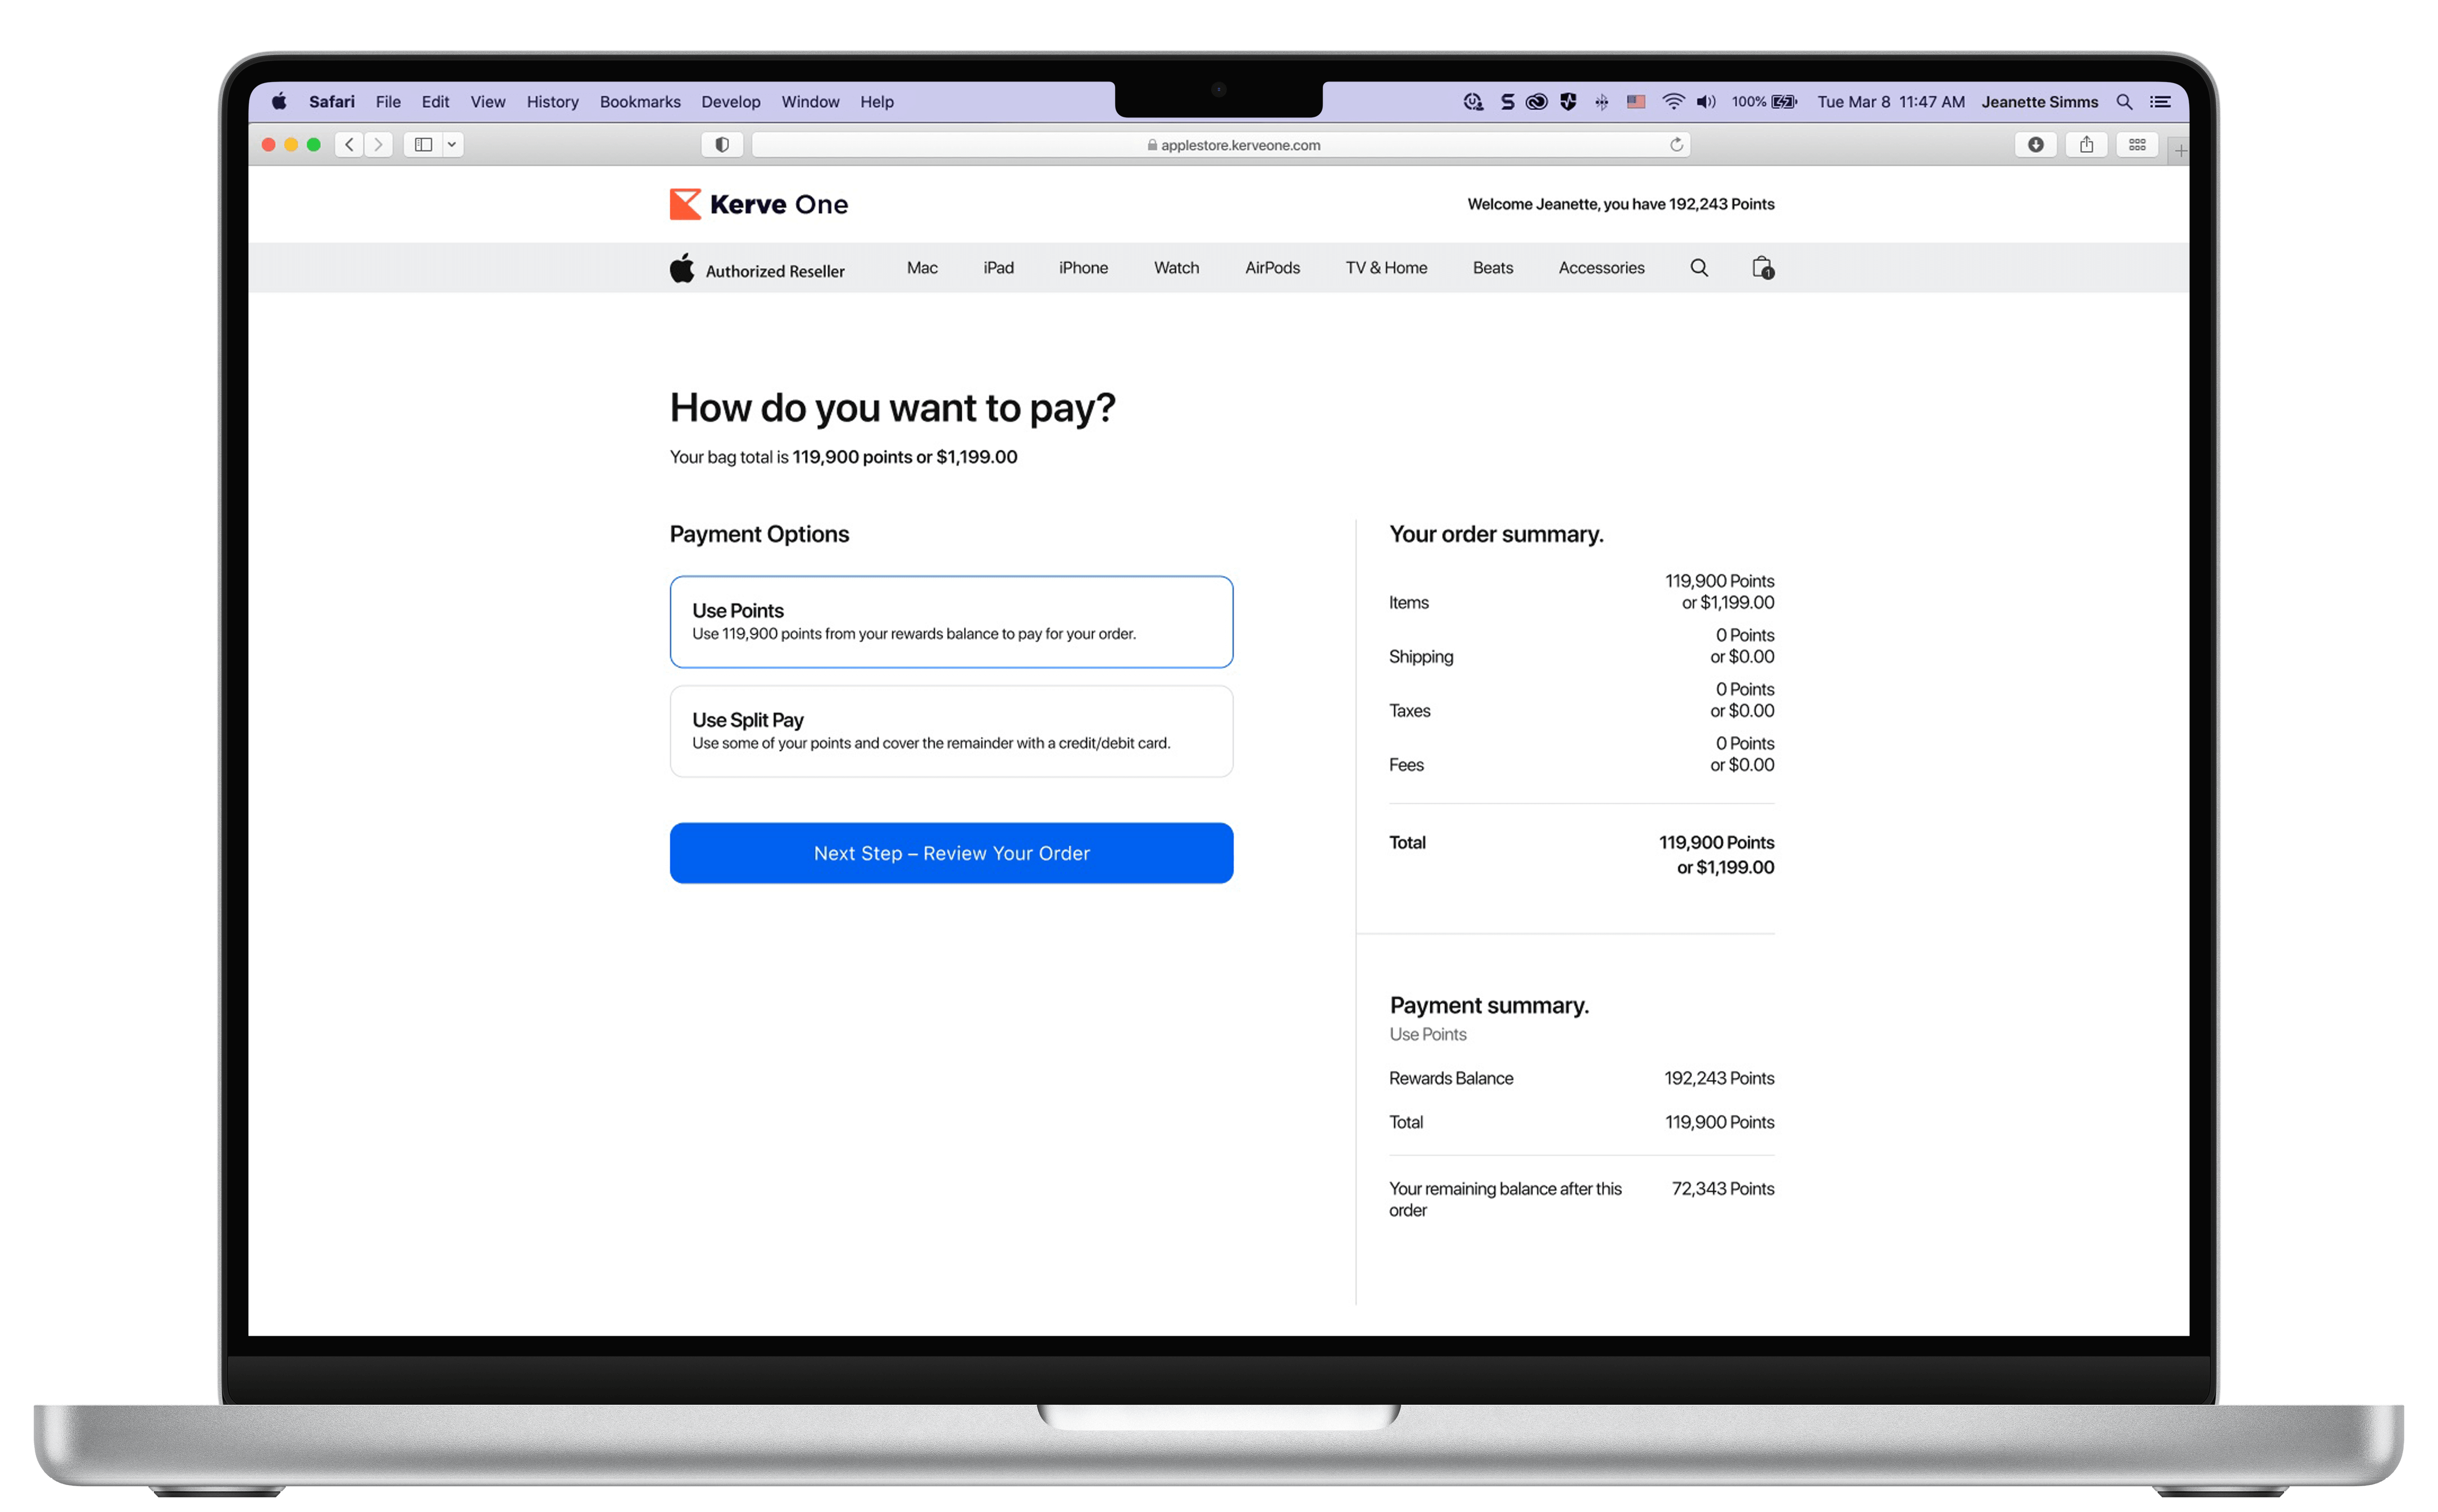Image resolution: width=2438 pixels, height=1512 pixels.
Task: Go back with Safari back arrow
Action: point(349,145)
